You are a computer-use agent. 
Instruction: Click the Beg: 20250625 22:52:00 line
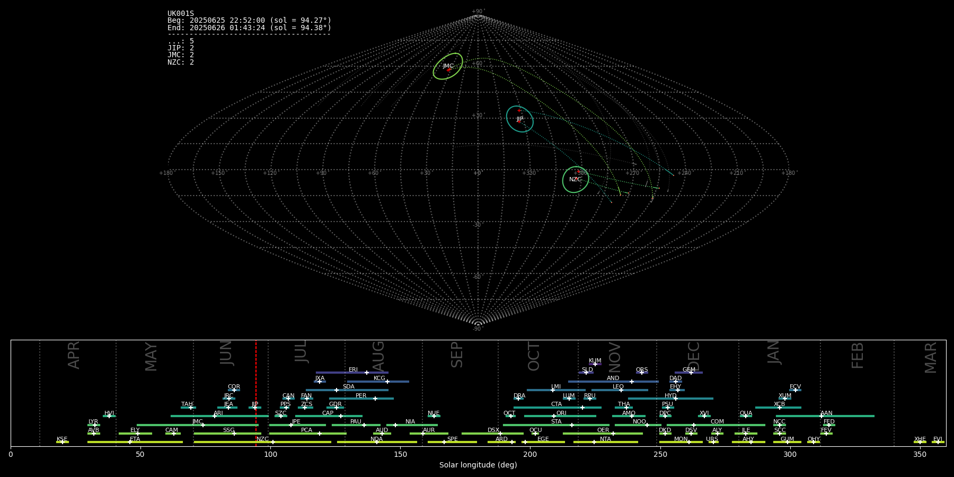249,21
